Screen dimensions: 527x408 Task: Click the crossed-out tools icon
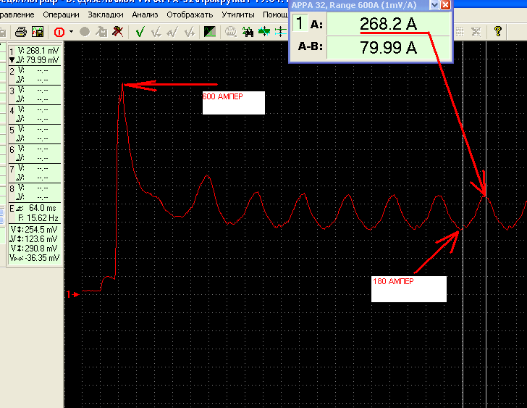point(117,32)
